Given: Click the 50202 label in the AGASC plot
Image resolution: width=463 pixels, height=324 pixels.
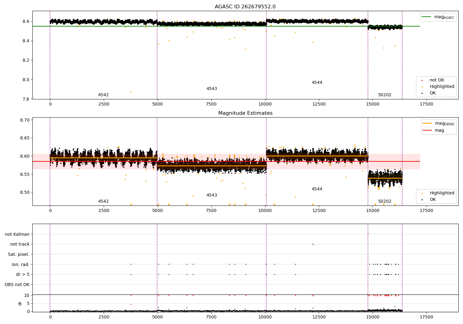Looking at the screenshot, I should (x=385, y=95).
